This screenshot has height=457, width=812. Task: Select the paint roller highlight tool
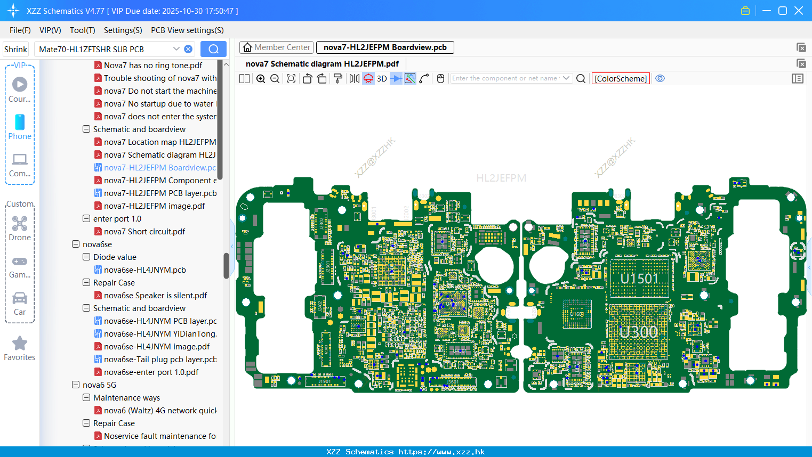[337, 78]
